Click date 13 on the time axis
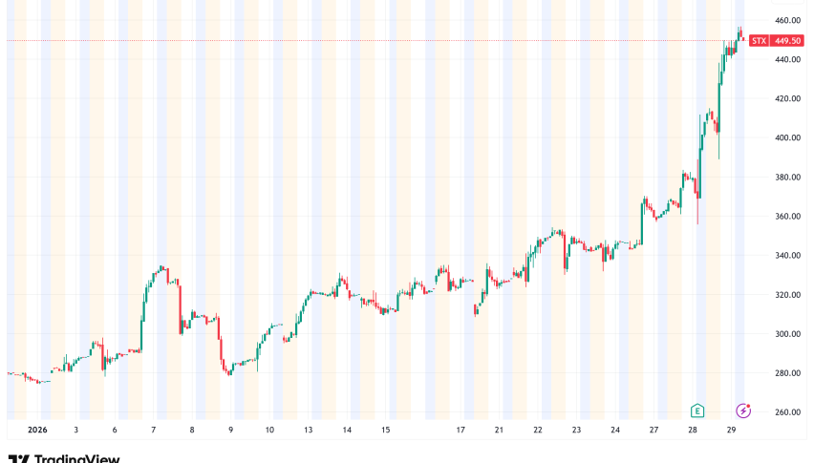Viewport: 814px width, 463px height. pyautogui.click(x=310, y=431)
